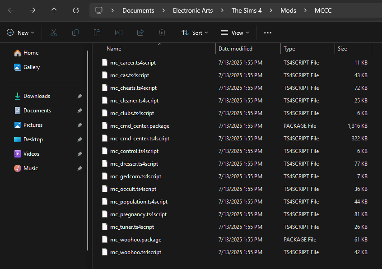Click the pin icon next to Desktop
The width and height of the screenshot is (382, 269).
(x=79, y=139)
